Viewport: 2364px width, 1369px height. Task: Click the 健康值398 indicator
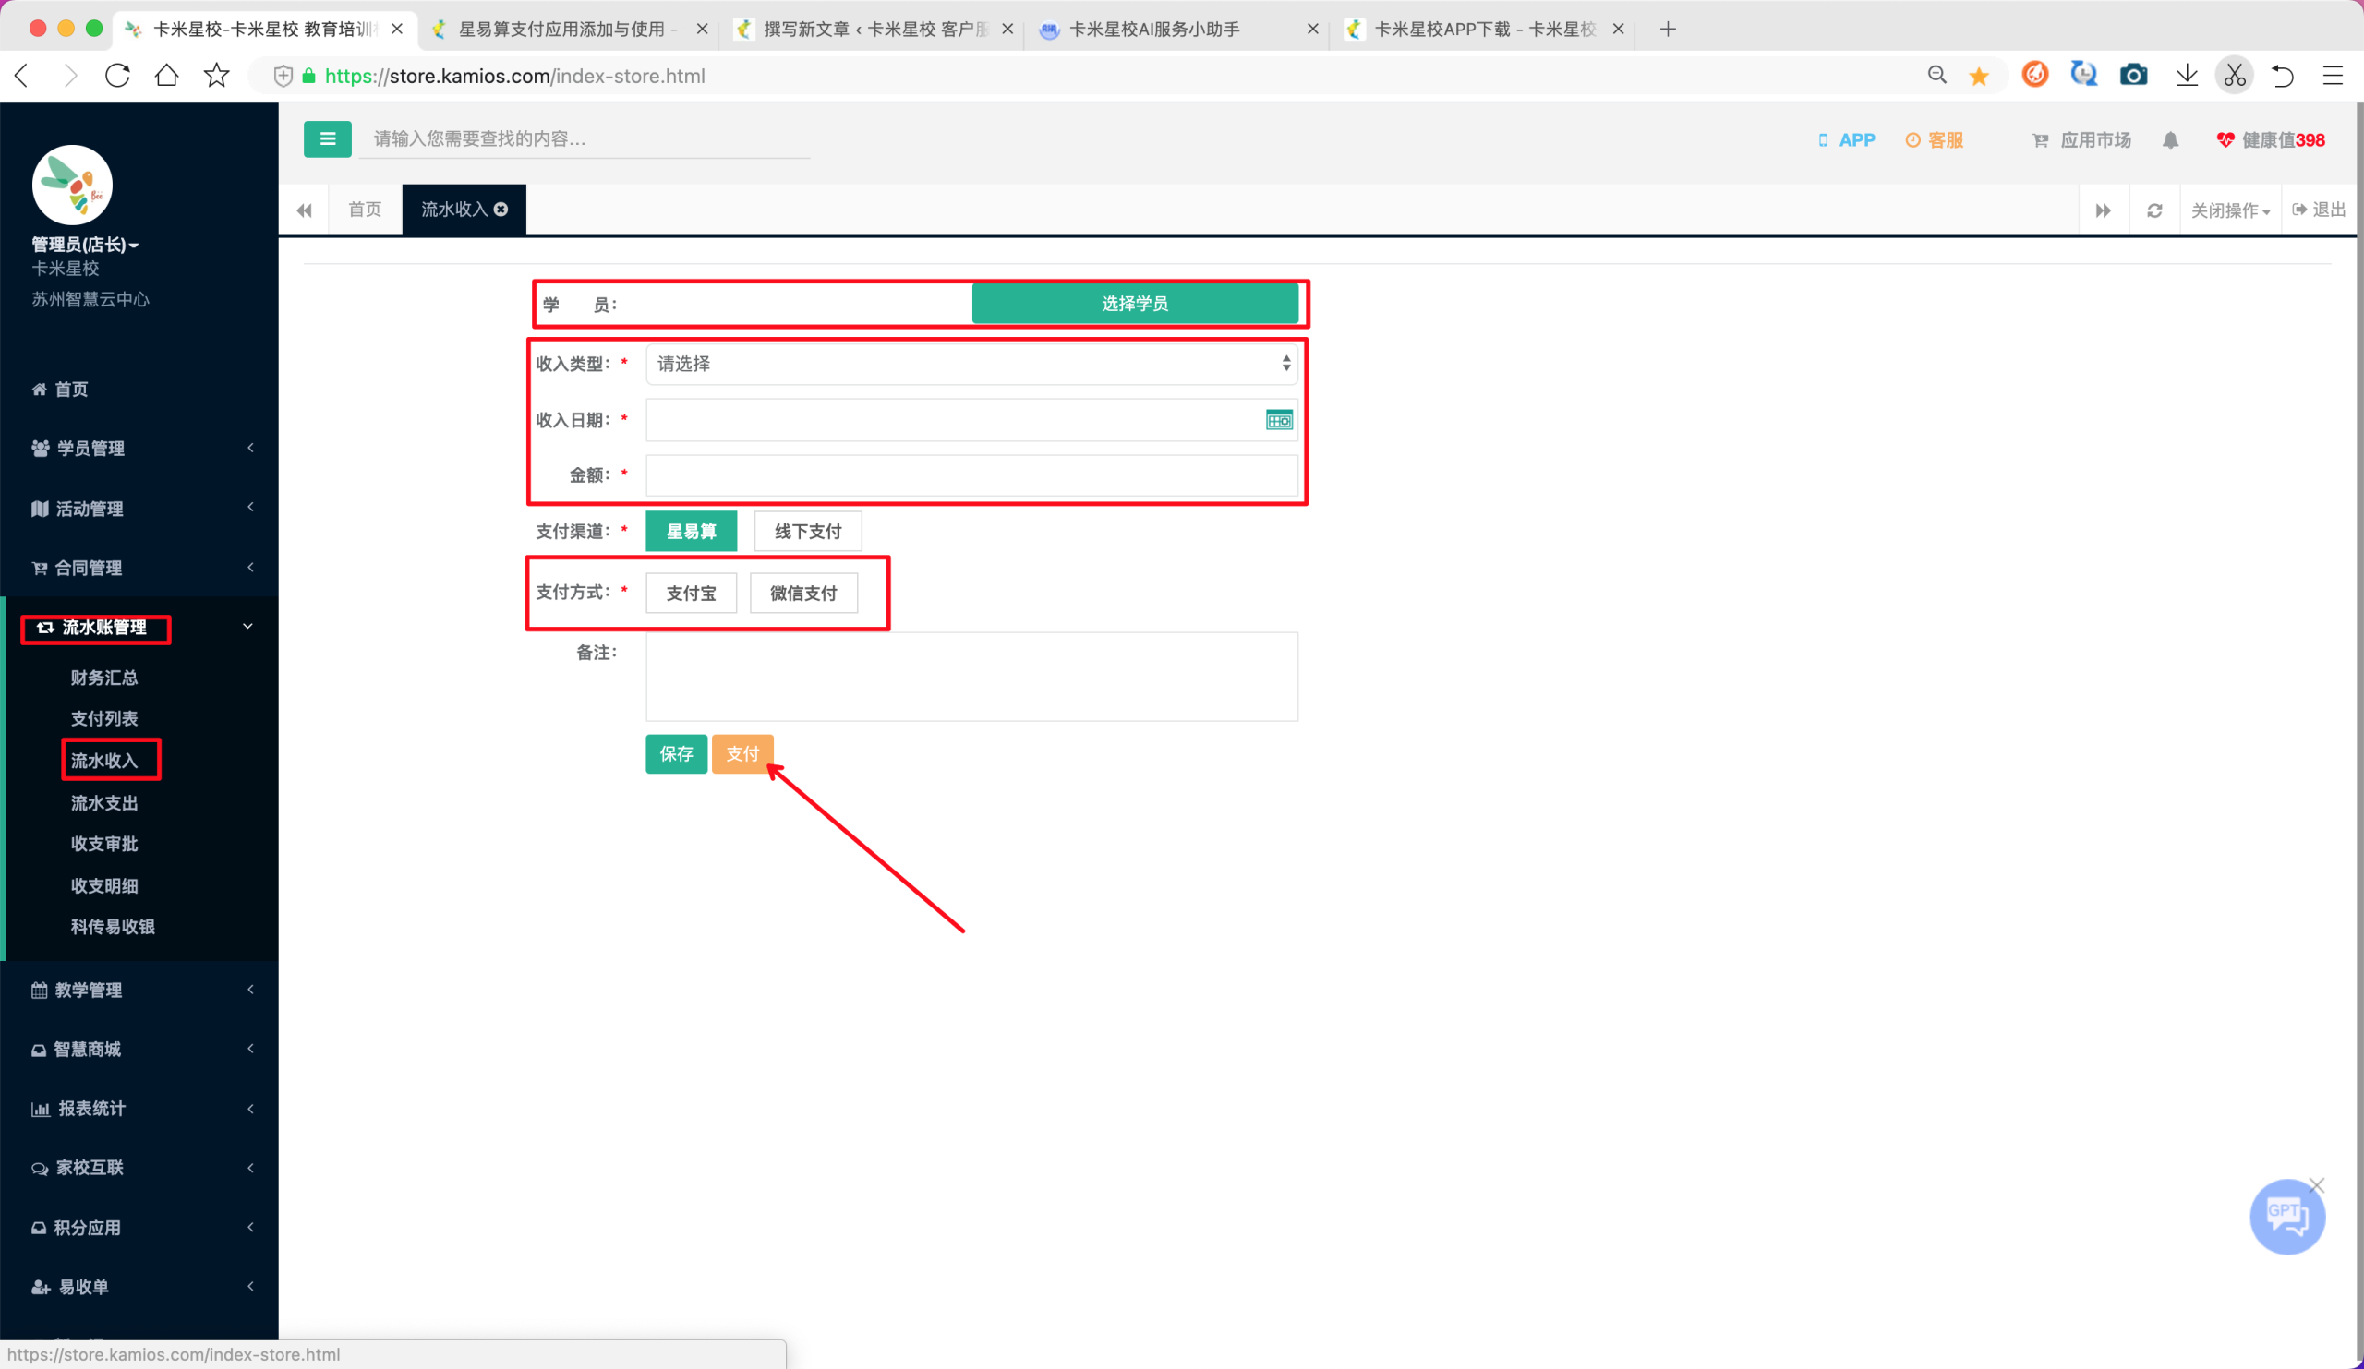pos(2271,139)
